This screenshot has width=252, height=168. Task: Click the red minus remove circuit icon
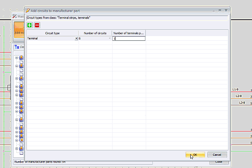[37, 25]
